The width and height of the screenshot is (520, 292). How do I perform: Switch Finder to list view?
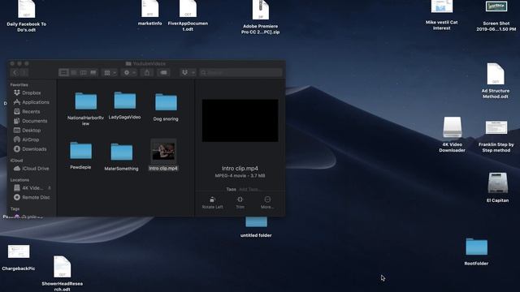pyautogui.click(x=74, y=72)
